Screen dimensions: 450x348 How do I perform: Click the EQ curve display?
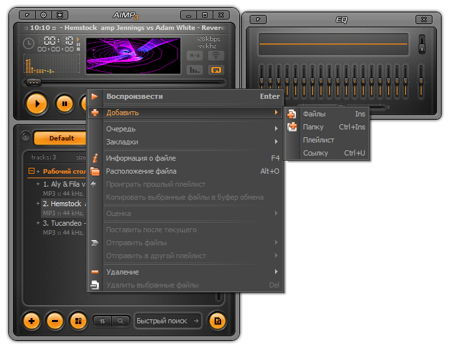(333, 44)
